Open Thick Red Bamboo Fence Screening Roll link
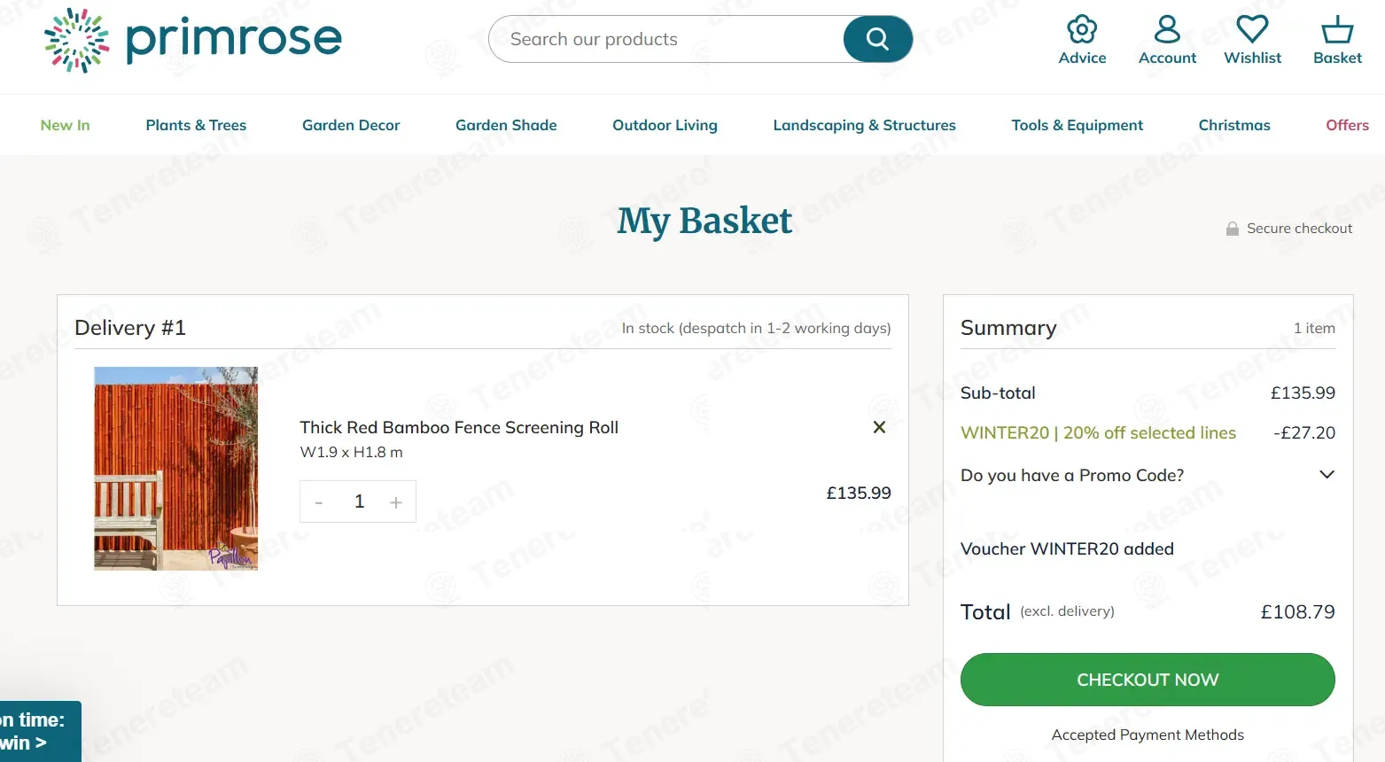 coord(459,427)
